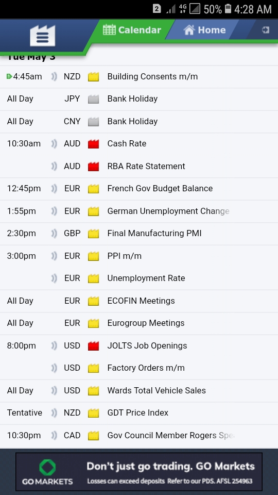
Task: Tap the yellow impact marker for Eurogroup Meetings
Action: click(93, 324)
